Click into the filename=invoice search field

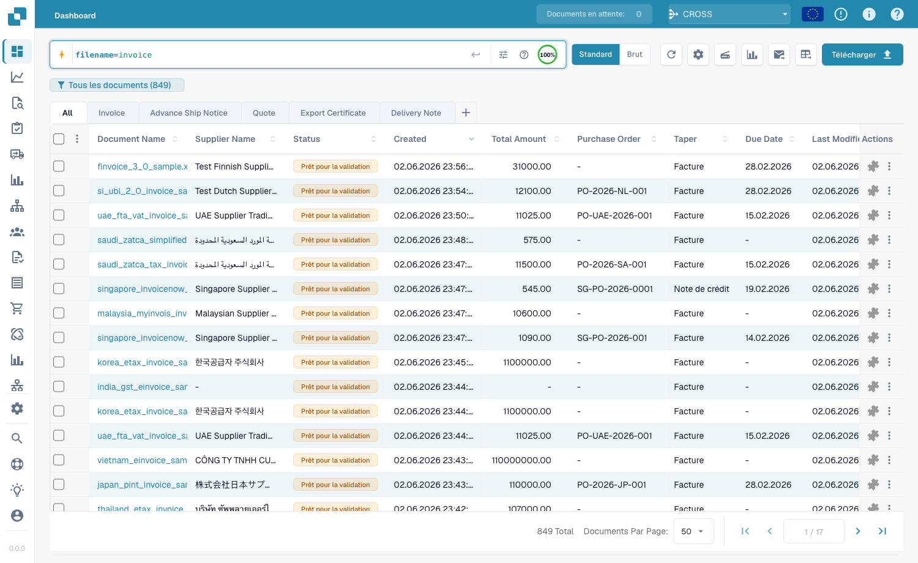tap(269, 54)
